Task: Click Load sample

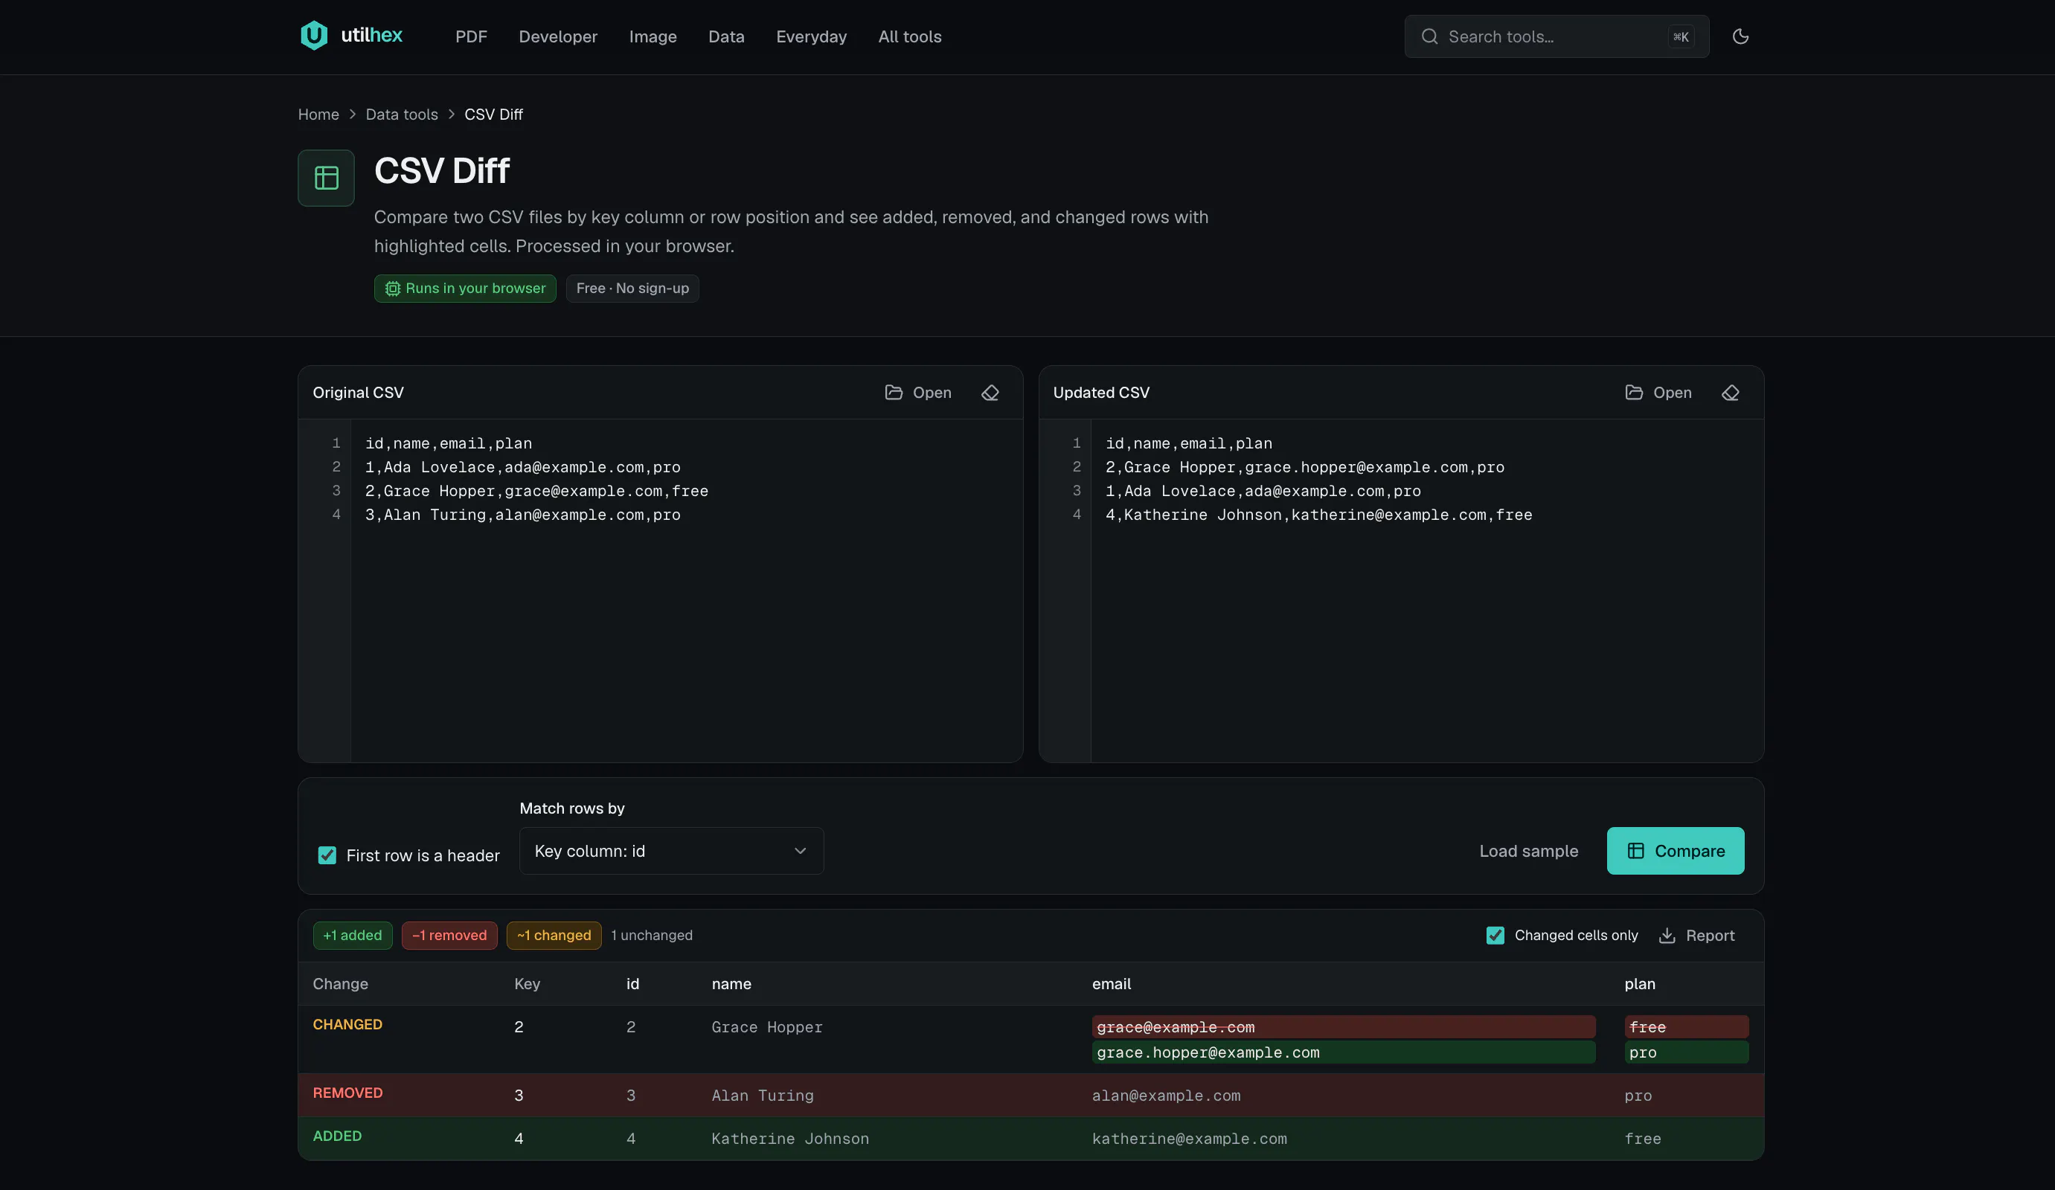Action: (x=1528, y=851)
